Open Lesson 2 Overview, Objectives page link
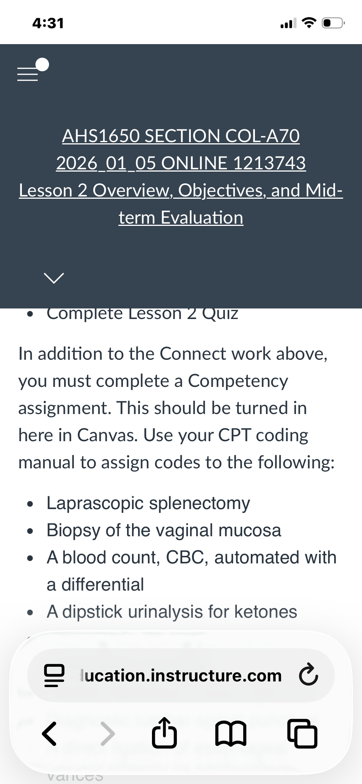Image resolution: width=362 pixels, height=784 pixels. tap(181, 204)
